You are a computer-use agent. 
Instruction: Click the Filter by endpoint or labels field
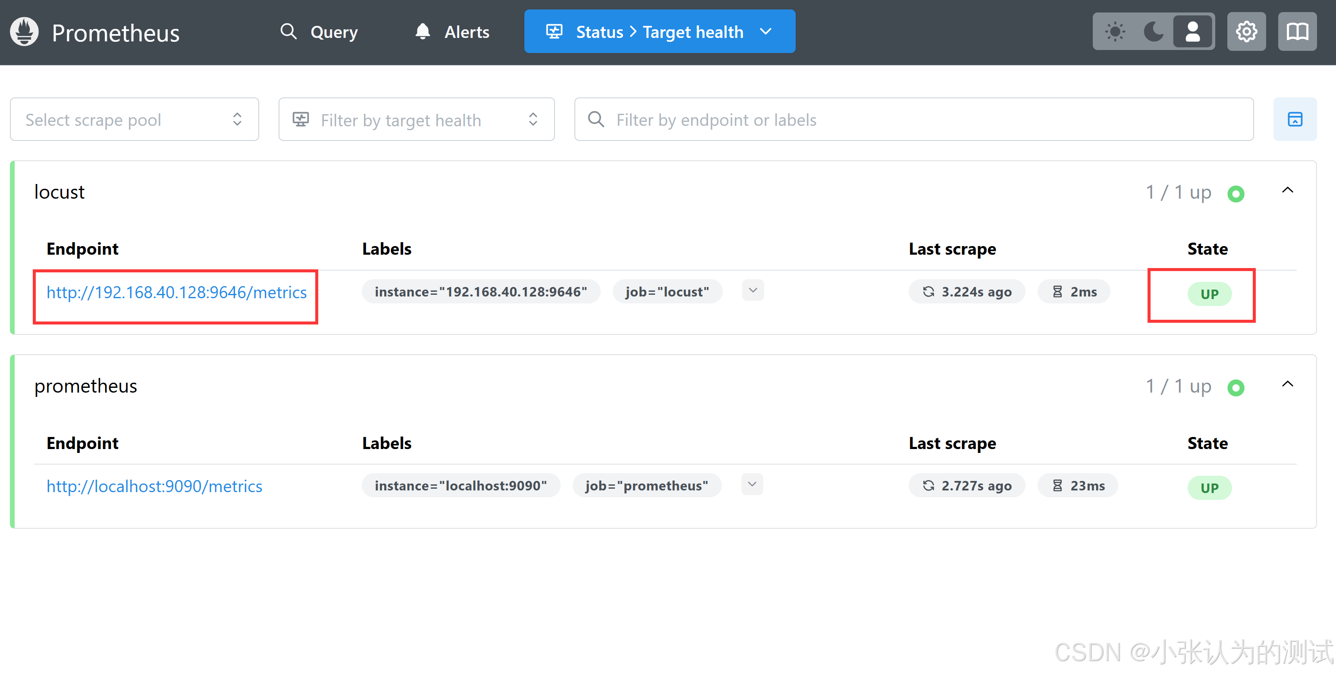[913, 120]
